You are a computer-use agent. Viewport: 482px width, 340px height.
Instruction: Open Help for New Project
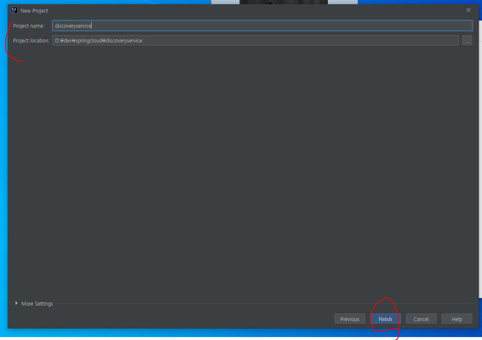(457, 319)
